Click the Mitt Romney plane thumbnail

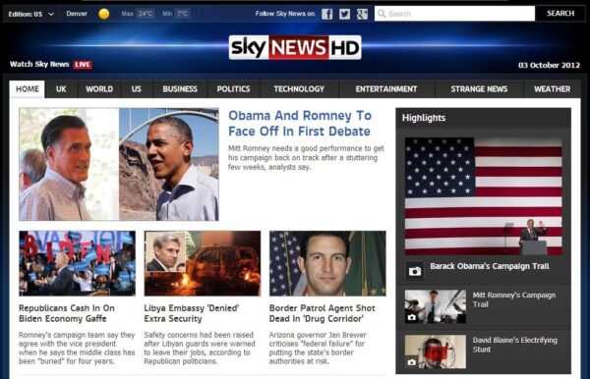pyautogui.click(x=436, y=306)
